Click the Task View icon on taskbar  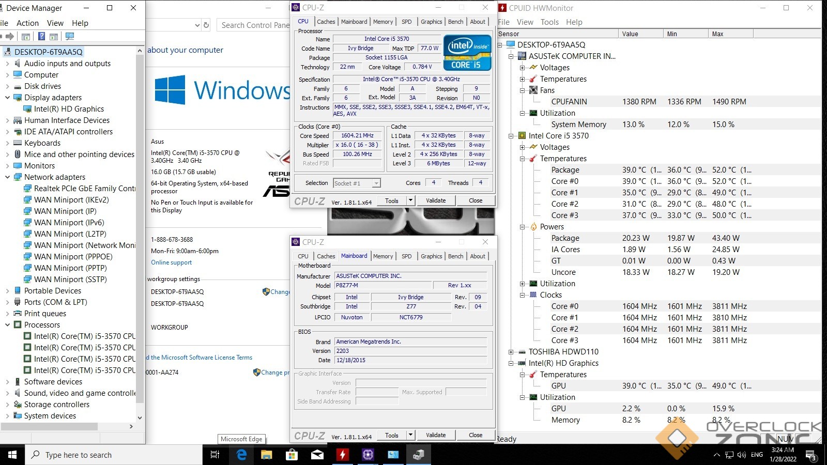coord(215,455)
